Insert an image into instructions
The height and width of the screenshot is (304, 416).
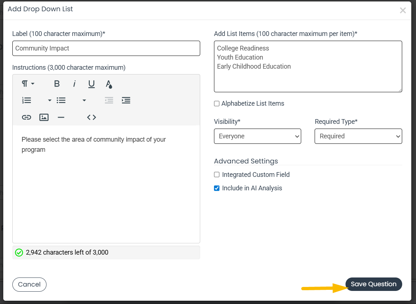click(x=44, y=117)
